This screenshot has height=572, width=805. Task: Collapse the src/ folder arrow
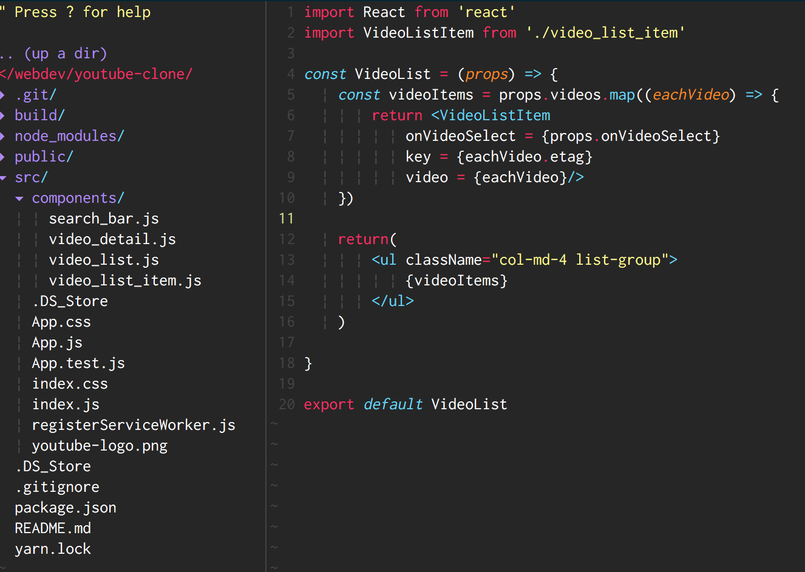(3, 178)
